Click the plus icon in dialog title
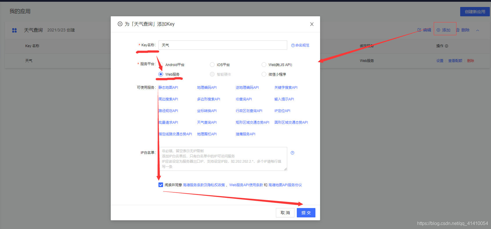This screenshot has height=229, width=491. click(120, 24)
